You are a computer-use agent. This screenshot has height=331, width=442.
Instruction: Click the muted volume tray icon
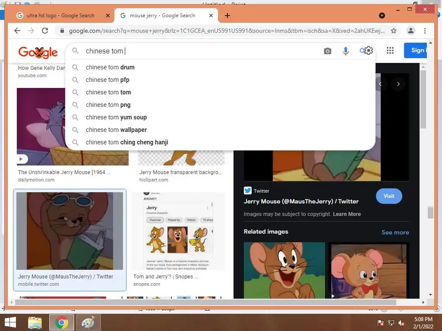[401, 323]
